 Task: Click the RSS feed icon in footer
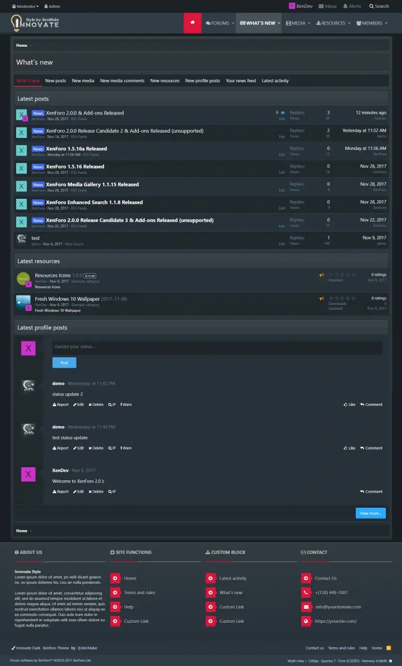pos(389,648)
